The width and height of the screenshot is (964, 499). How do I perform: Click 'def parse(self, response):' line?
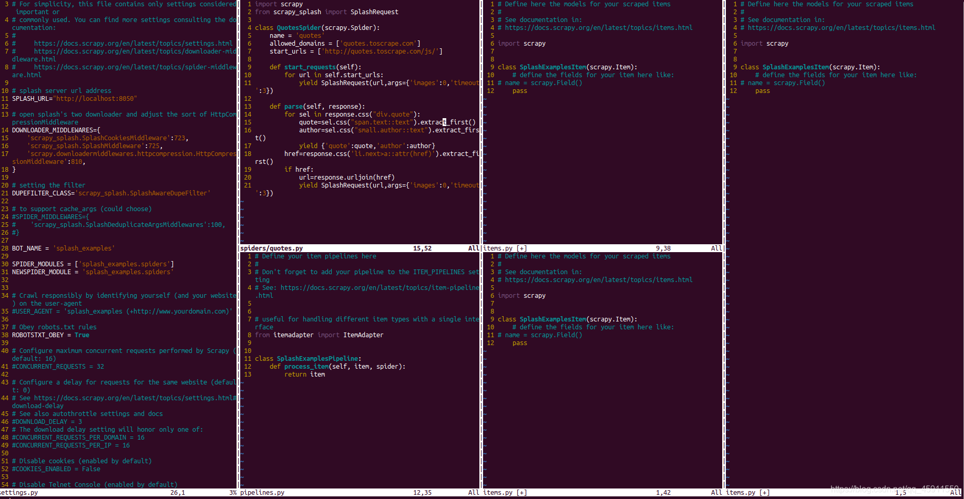[x=317, y=107]
